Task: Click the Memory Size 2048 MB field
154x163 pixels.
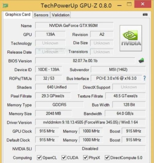Action: (x=53, y=113)
